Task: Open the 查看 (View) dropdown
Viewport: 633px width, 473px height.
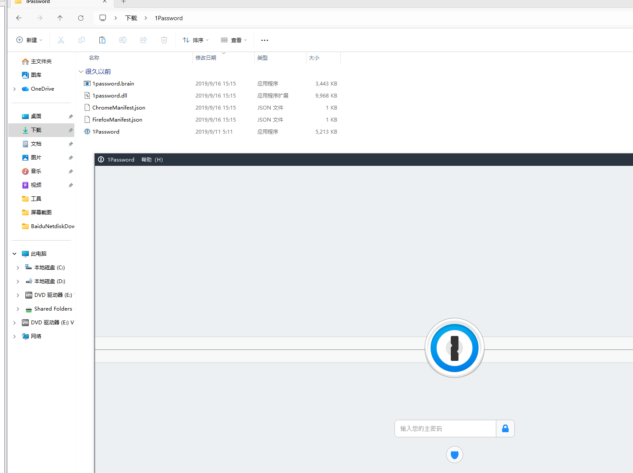Action: tap(234, 40)
